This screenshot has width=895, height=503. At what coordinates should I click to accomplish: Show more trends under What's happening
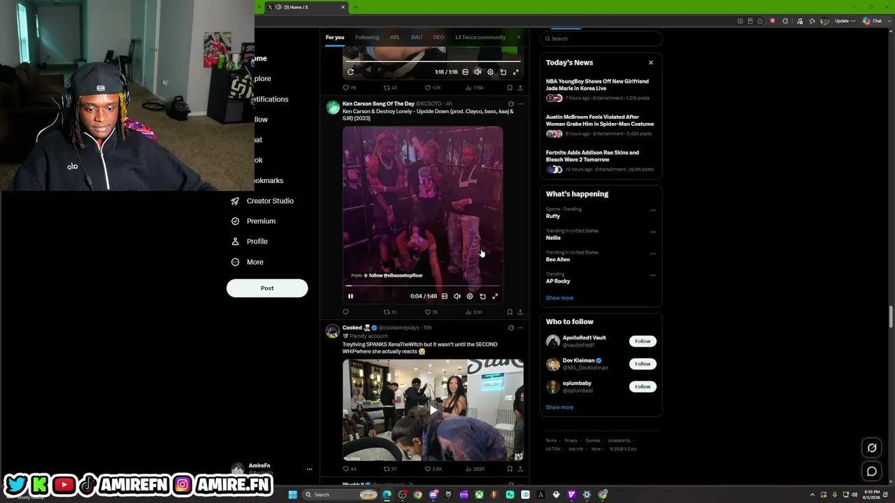(x=559, y=298)
